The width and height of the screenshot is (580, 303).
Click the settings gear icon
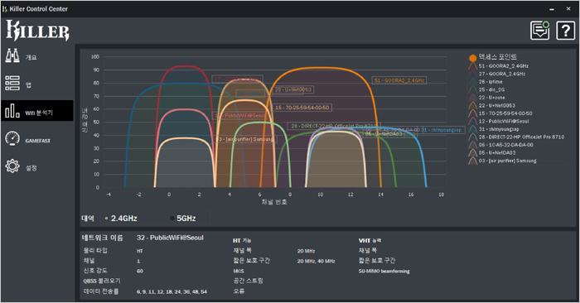pos(12,166)
